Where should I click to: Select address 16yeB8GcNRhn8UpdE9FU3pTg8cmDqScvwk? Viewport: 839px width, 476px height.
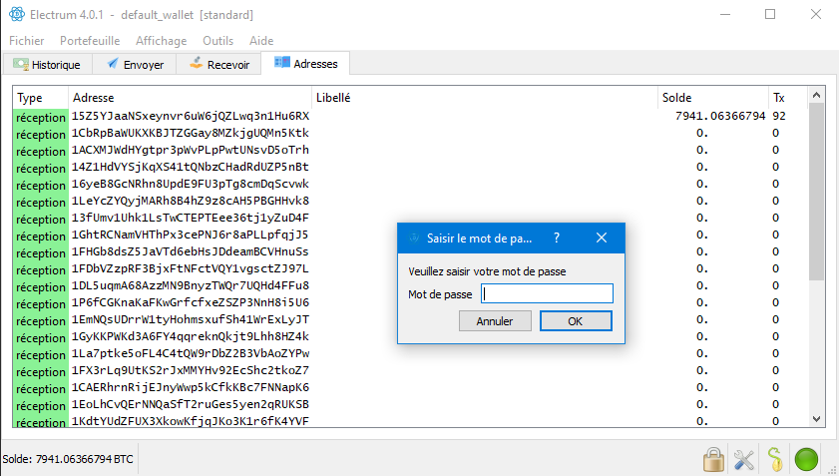[x=191, y=184]
